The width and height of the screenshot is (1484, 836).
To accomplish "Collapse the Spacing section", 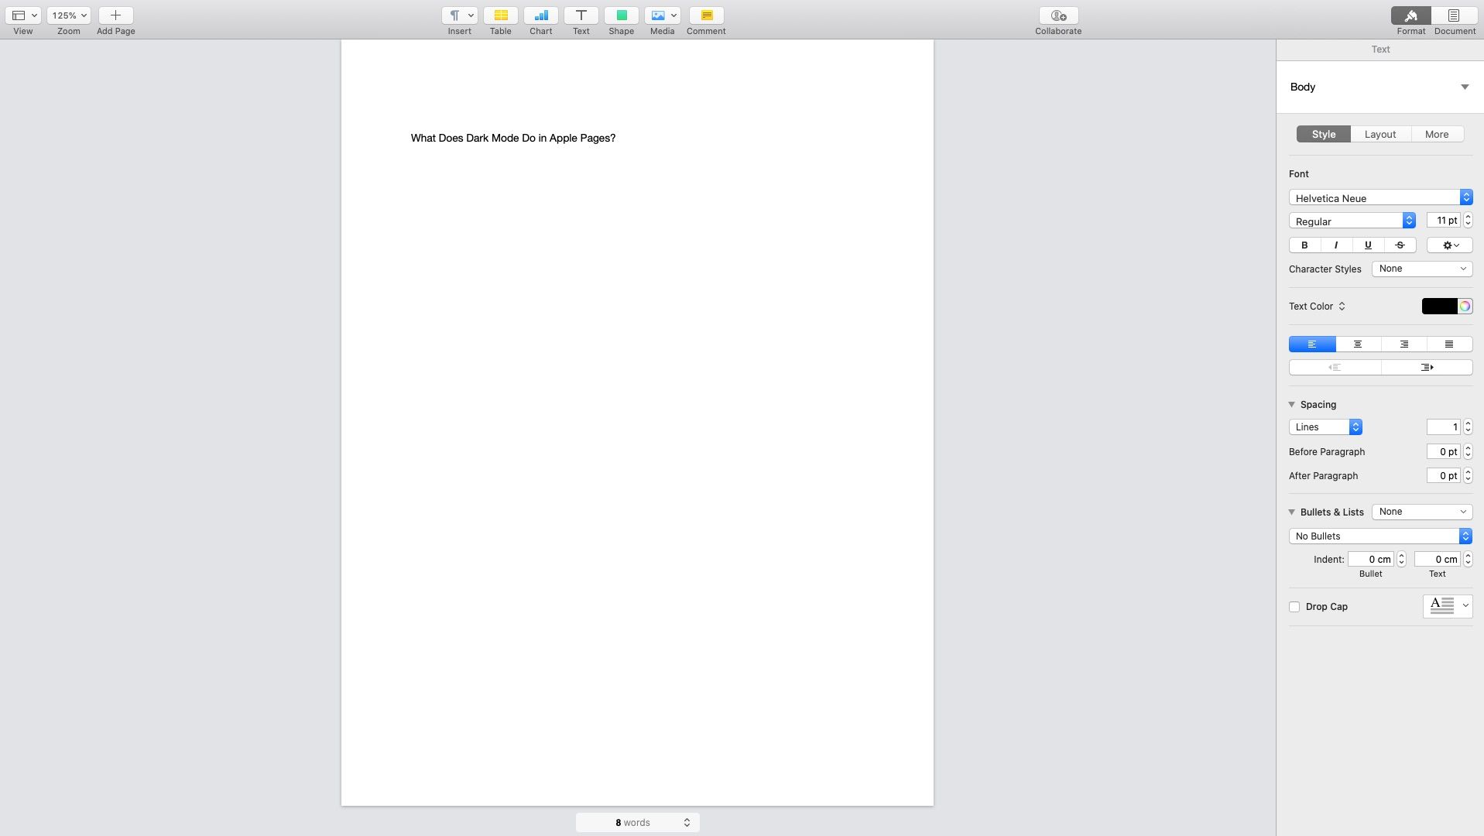I will tap(1291, 405).
